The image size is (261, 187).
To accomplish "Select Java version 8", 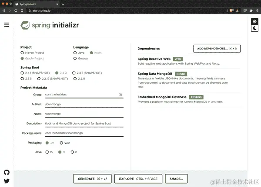I will 72,152.
